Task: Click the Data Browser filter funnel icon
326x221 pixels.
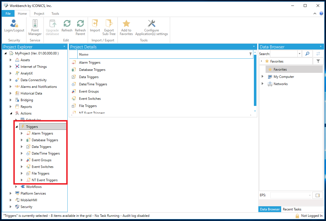Action: point(318,61)
